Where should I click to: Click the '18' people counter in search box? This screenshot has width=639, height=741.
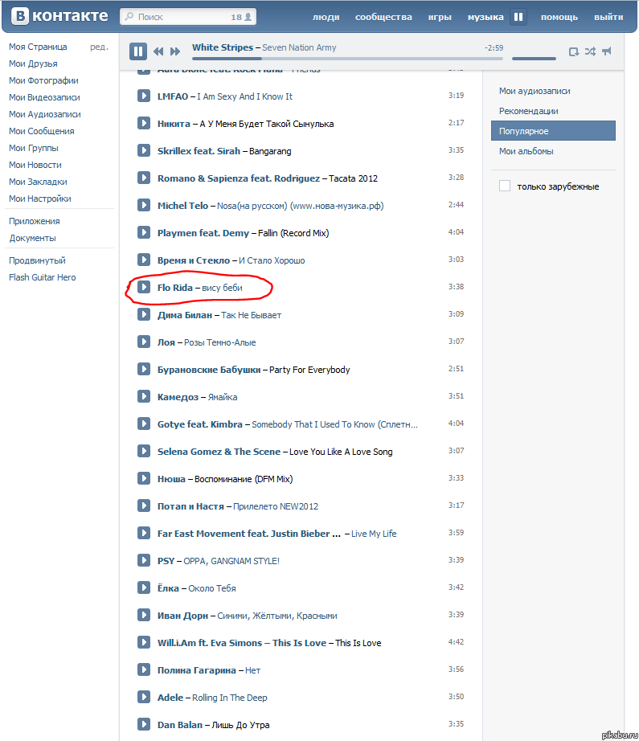point(241,17)
